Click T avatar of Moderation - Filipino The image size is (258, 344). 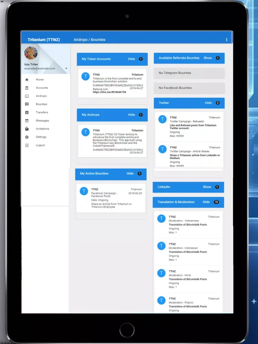point(161,300)
